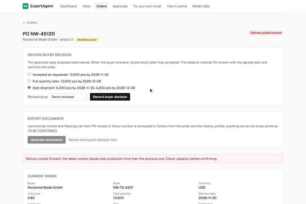
Task: Open the Approvals nav item
Action: pos(120,6)
